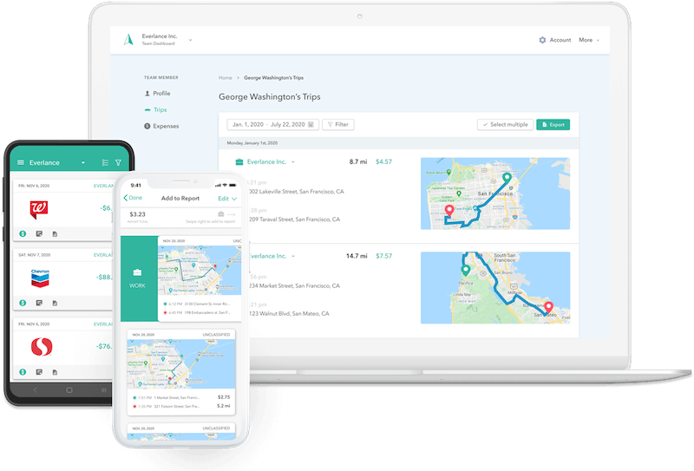Open the Edit dropdown on the iPhone screen

pos(227,198)
